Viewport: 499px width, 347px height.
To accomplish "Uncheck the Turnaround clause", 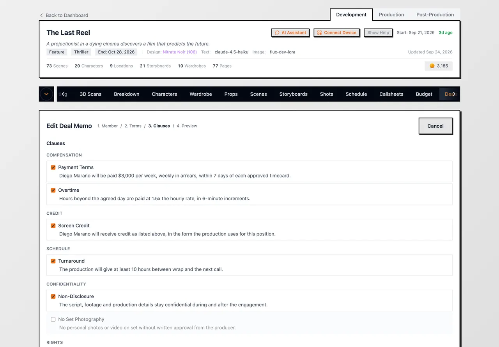I will (53, 261).
